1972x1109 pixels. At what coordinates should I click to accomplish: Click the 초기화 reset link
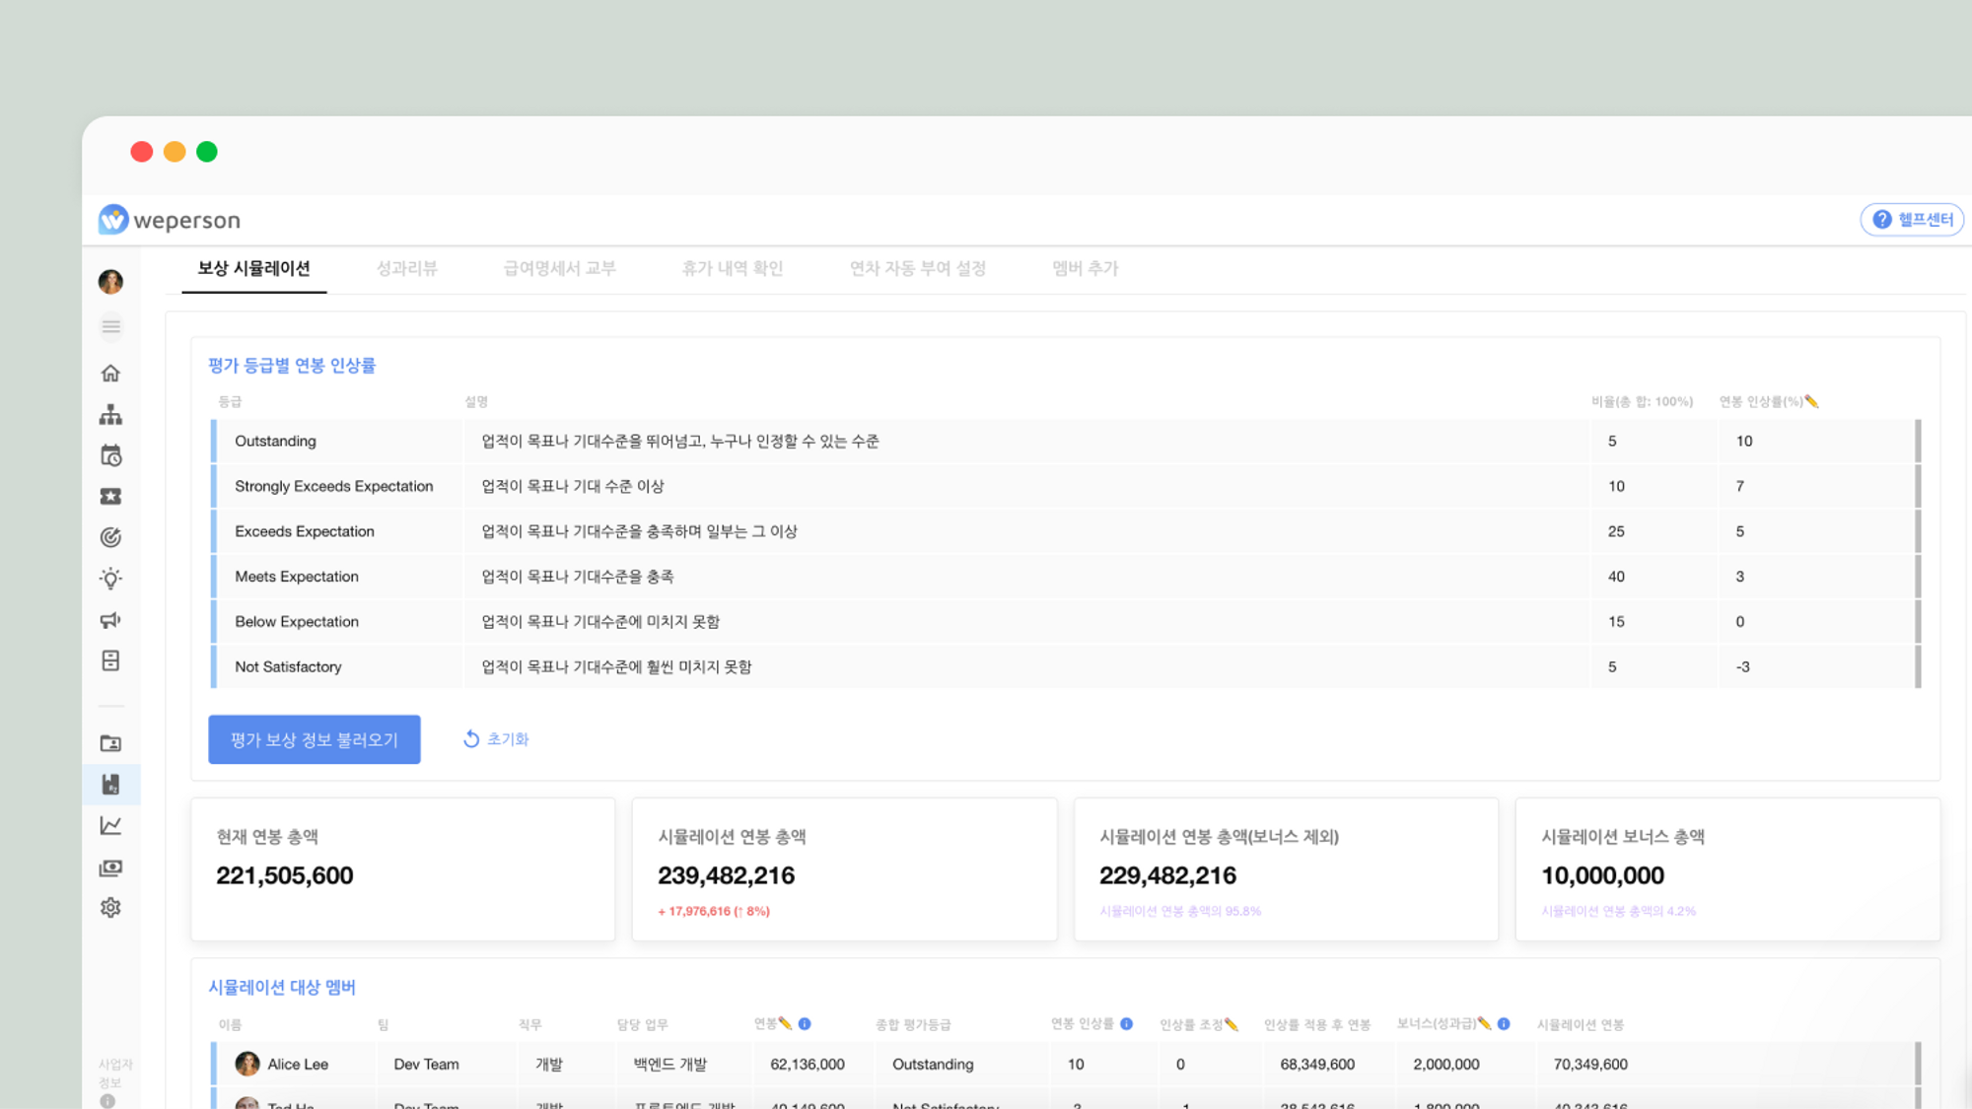click(496, 739)
